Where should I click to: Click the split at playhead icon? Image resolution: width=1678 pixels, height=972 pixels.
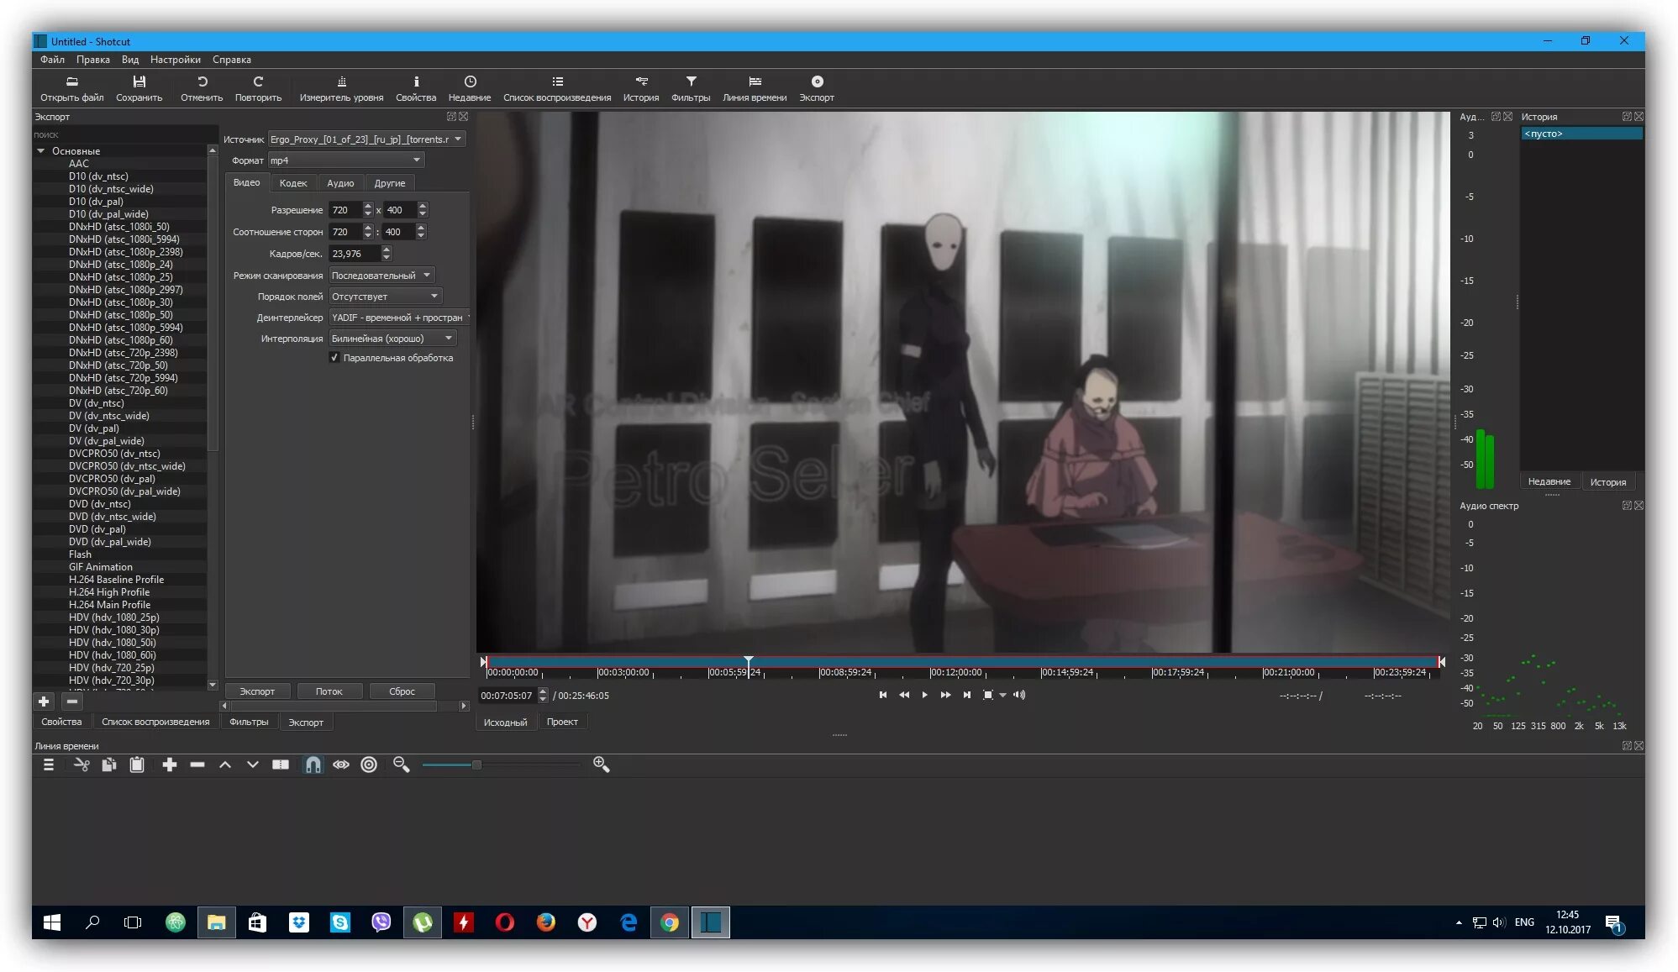click(x=281, y=764)
